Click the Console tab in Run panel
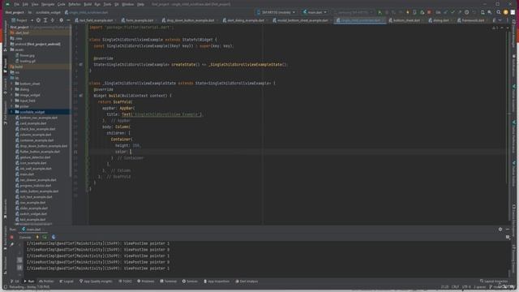519x292 pixels. coord(25,237)
